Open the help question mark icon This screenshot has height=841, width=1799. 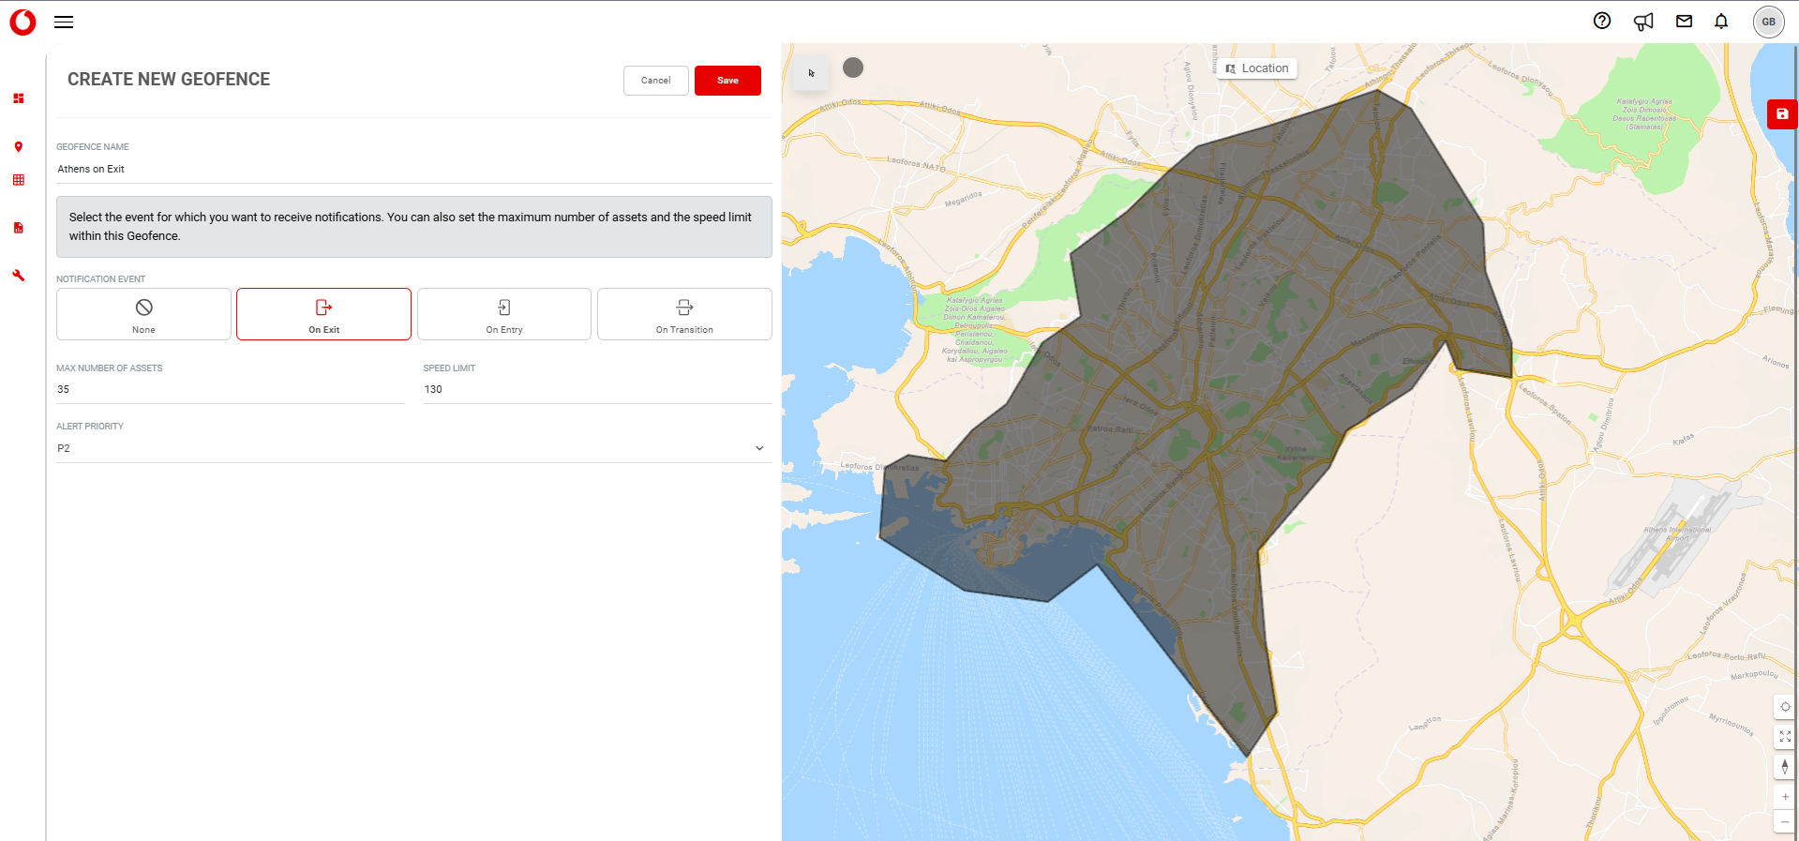coord(1601,22)
